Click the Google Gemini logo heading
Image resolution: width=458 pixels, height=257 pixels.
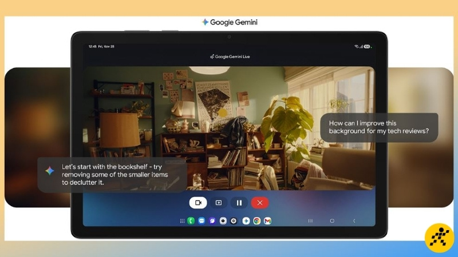230,22
